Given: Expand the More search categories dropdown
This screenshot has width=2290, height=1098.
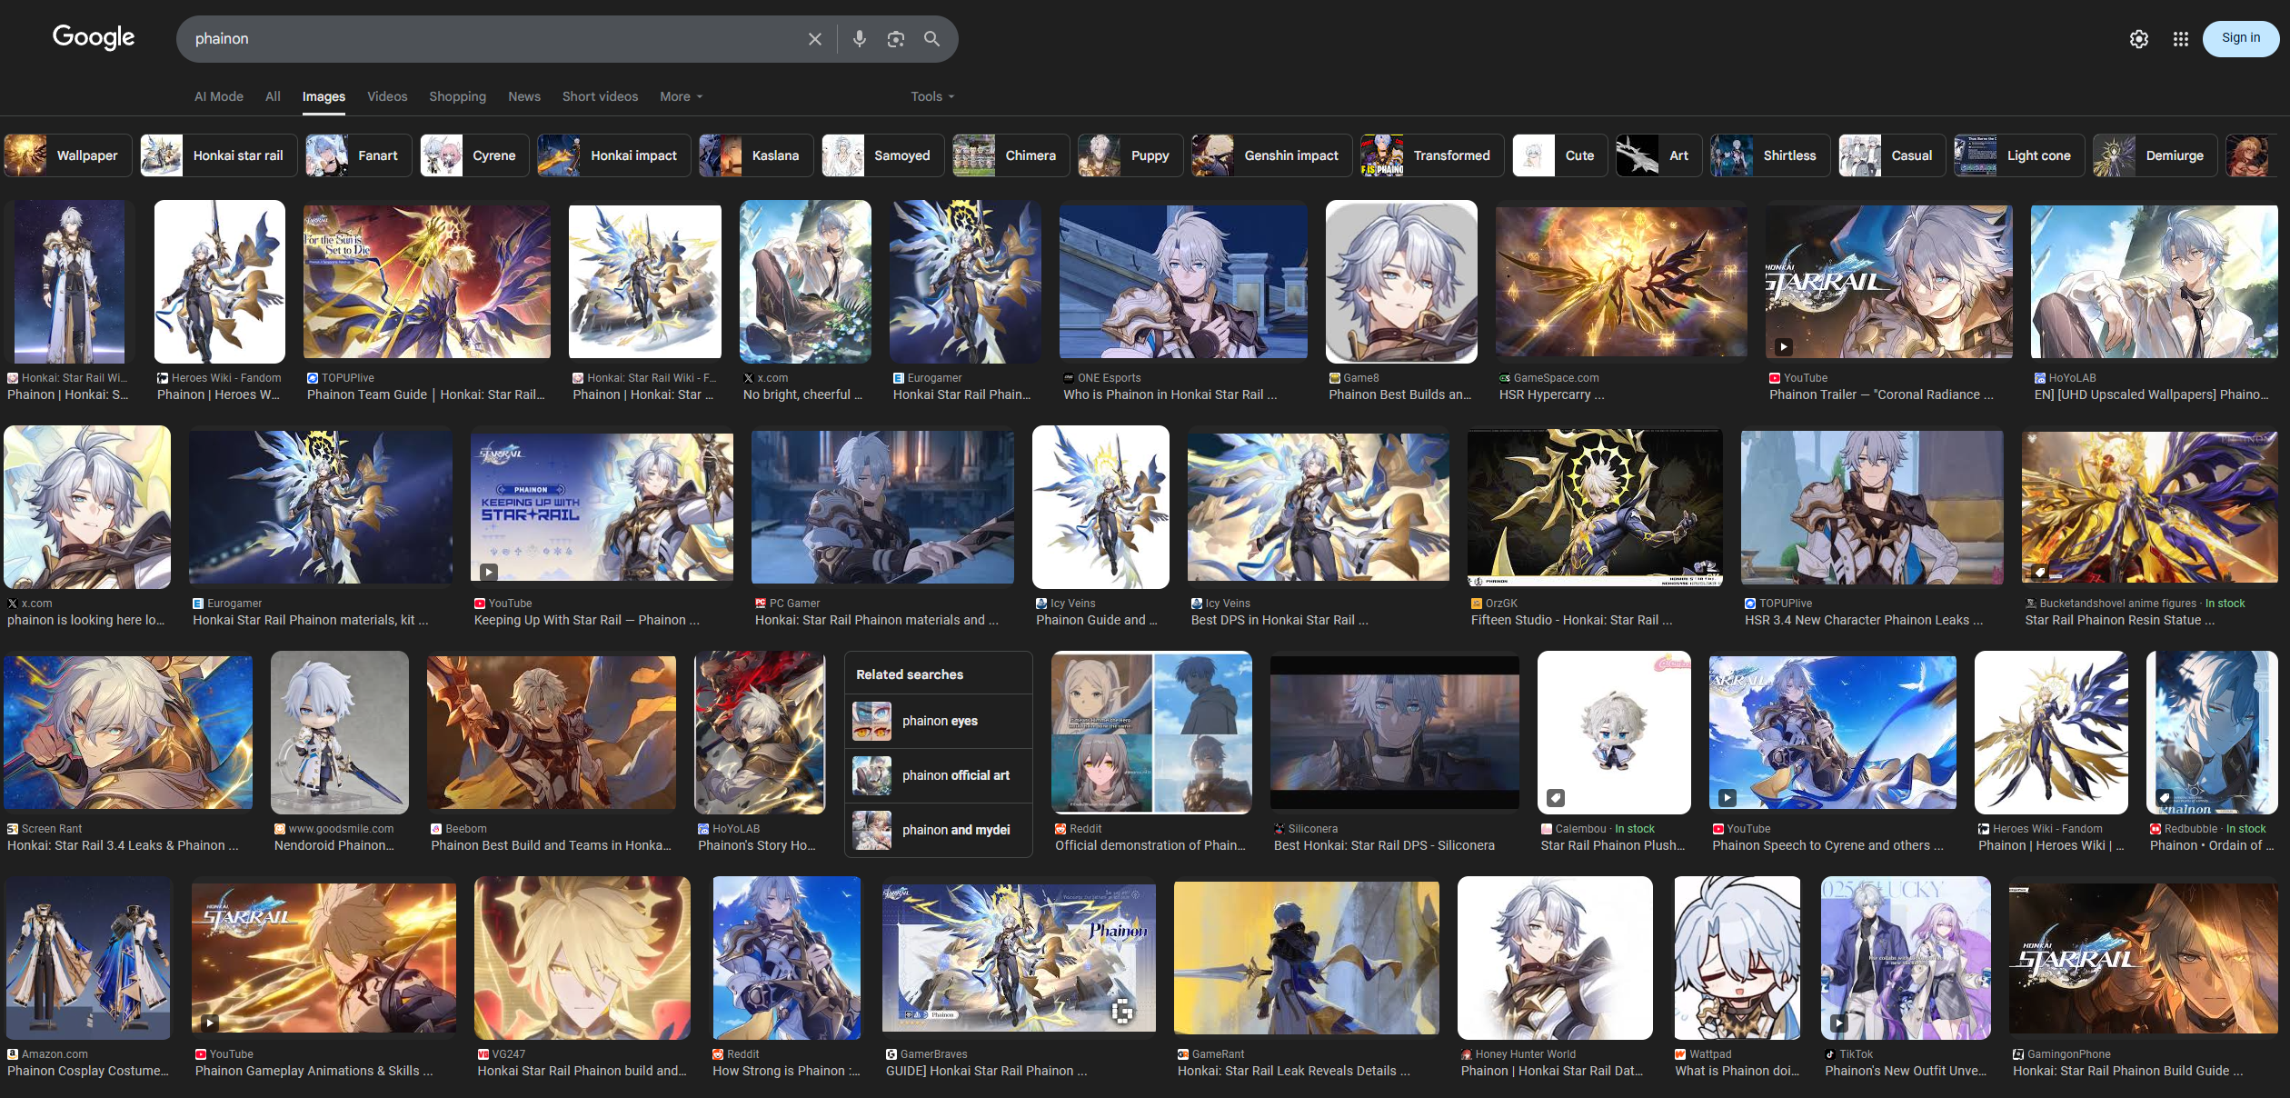Looking at the screenshot, I should tap(681, 96).
